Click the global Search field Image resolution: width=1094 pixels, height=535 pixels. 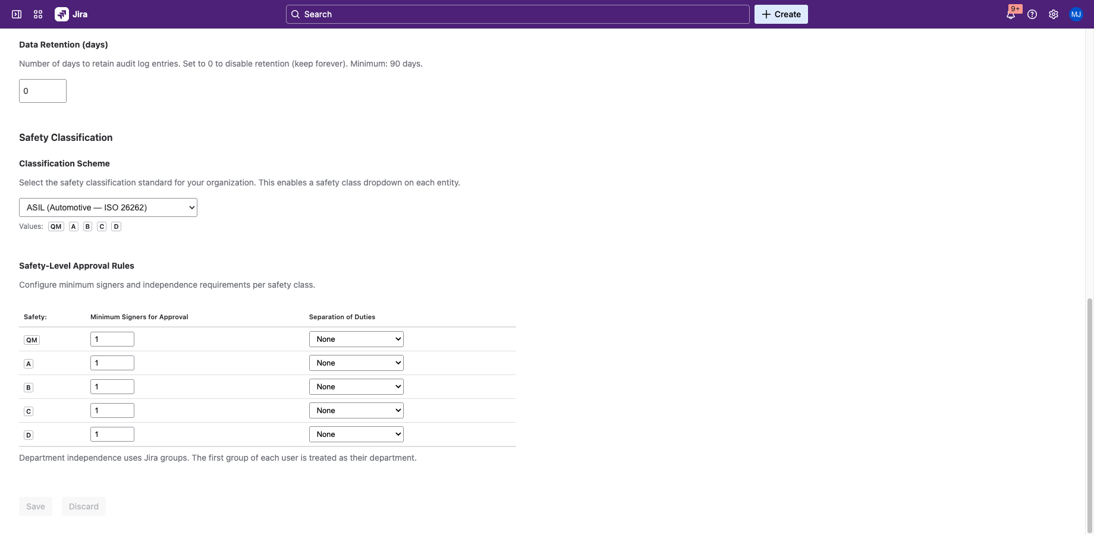click(x=517, y=14)
